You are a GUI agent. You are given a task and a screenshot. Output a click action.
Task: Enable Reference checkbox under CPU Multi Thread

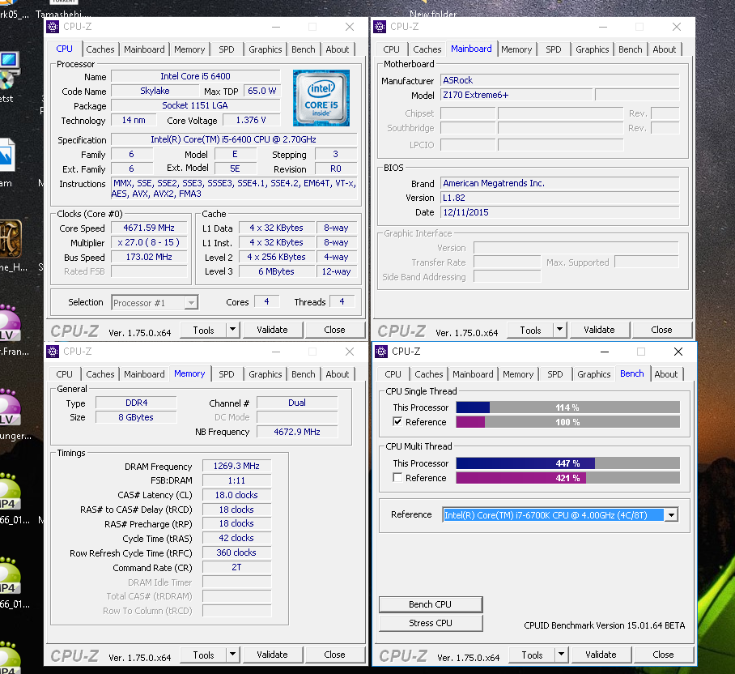397,478
